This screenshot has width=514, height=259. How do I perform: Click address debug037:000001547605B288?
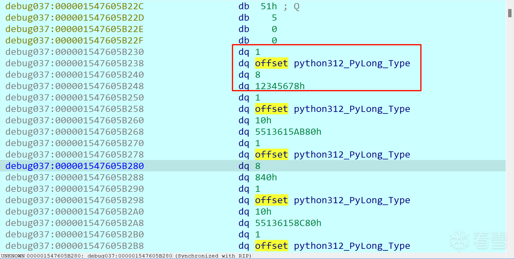[x=75, y=178]
